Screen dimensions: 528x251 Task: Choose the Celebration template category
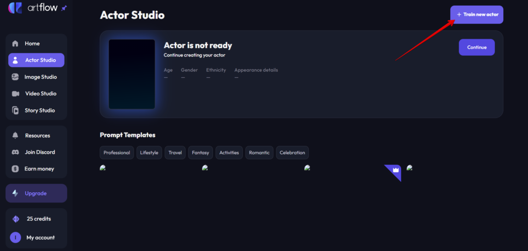[x=292, y=153]
